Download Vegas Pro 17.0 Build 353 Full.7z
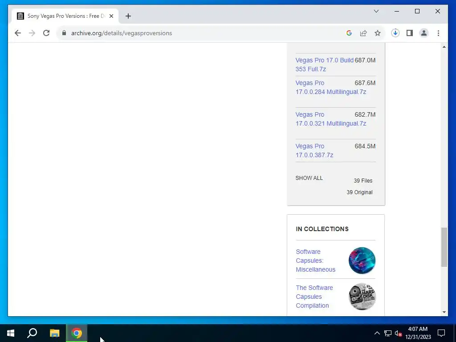The width and height of the screenshot is (456, 342). (x=325, y=65)
